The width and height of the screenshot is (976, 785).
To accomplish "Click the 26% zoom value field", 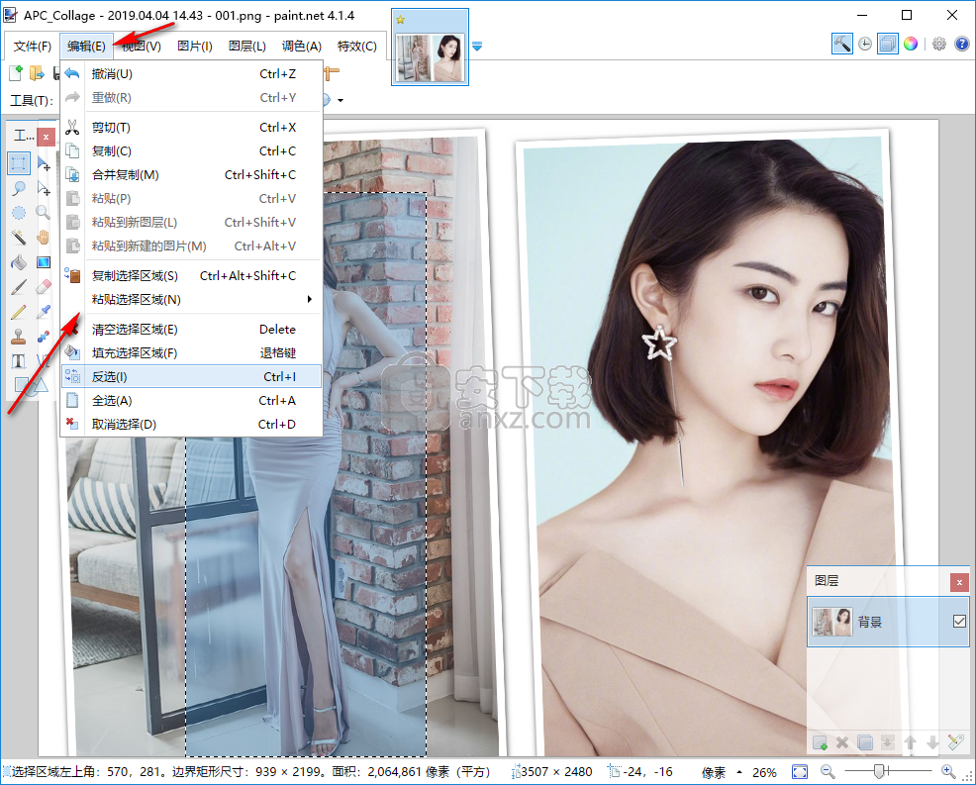I will coord(764,772).
